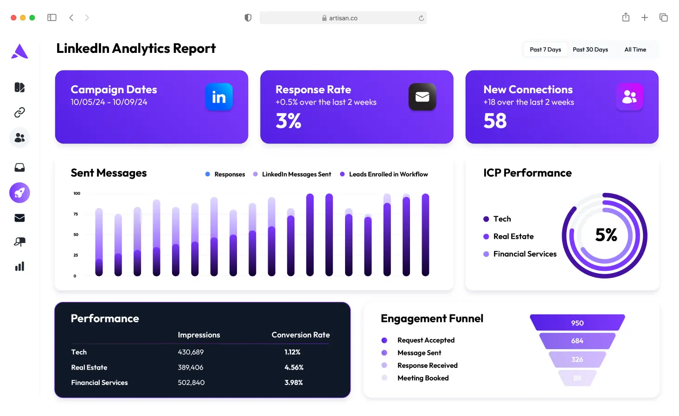
Task: Click the Financial Services legend color dot
Action: (486, 254)
